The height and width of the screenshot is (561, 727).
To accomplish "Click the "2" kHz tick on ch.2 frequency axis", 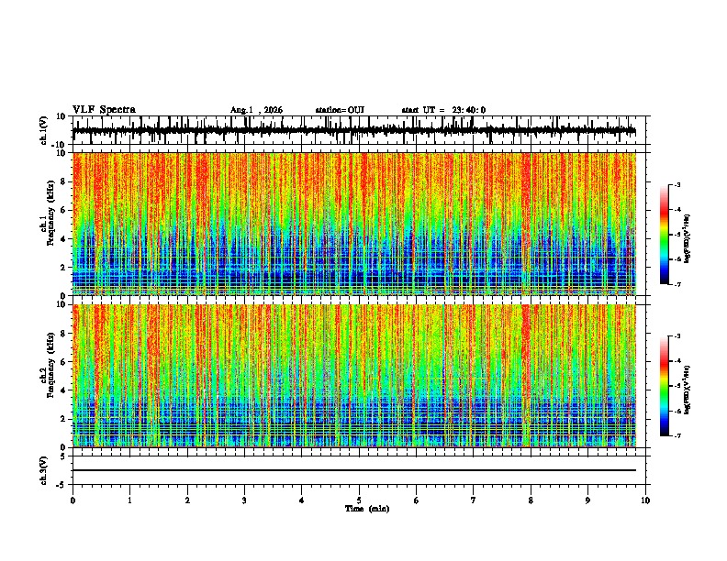I will [63, 419].
